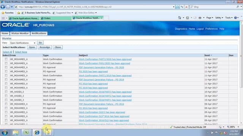Open the yellow taskbar app next to IE
Screen dimensions: 243x136
[x=48, y=133]
